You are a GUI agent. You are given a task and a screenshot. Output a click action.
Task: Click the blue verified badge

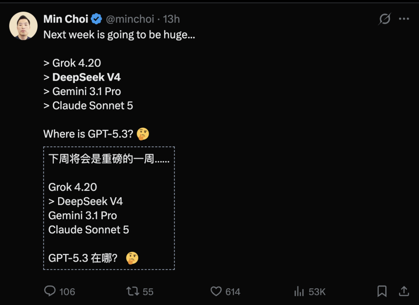point(96,19)
